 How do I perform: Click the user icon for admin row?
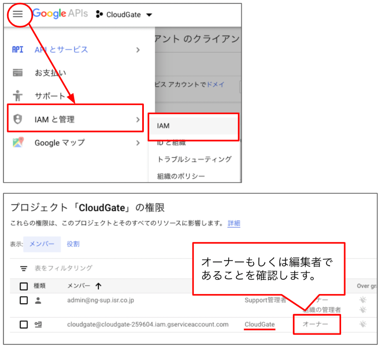click(x=38, y=300)
